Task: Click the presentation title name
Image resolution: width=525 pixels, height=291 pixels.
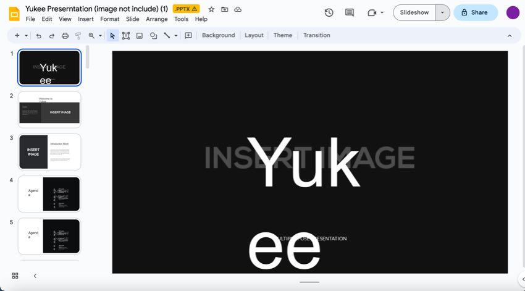Action: (x=96, y=9)
